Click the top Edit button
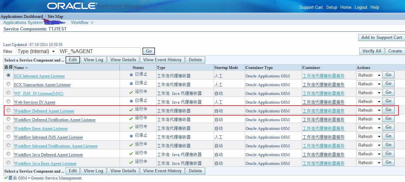This screenshot has width=405, height=182. (73, 60)
